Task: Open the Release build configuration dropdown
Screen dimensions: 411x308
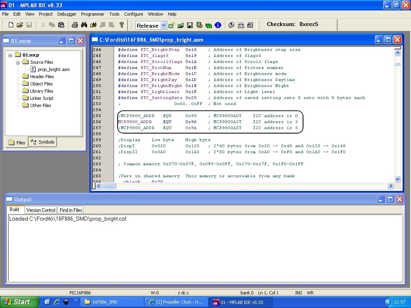Action: [163, 25]
